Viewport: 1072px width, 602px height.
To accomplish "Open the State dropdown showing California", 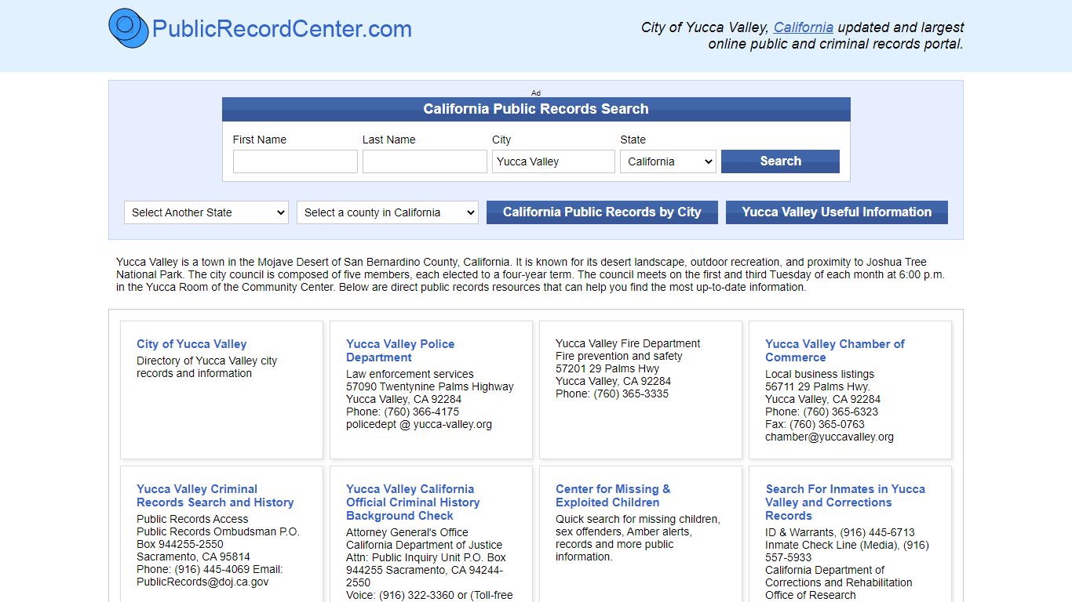I will point(668,161).
